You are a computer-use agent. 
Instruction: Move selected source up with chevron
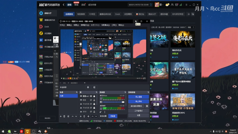pos(93,116)
